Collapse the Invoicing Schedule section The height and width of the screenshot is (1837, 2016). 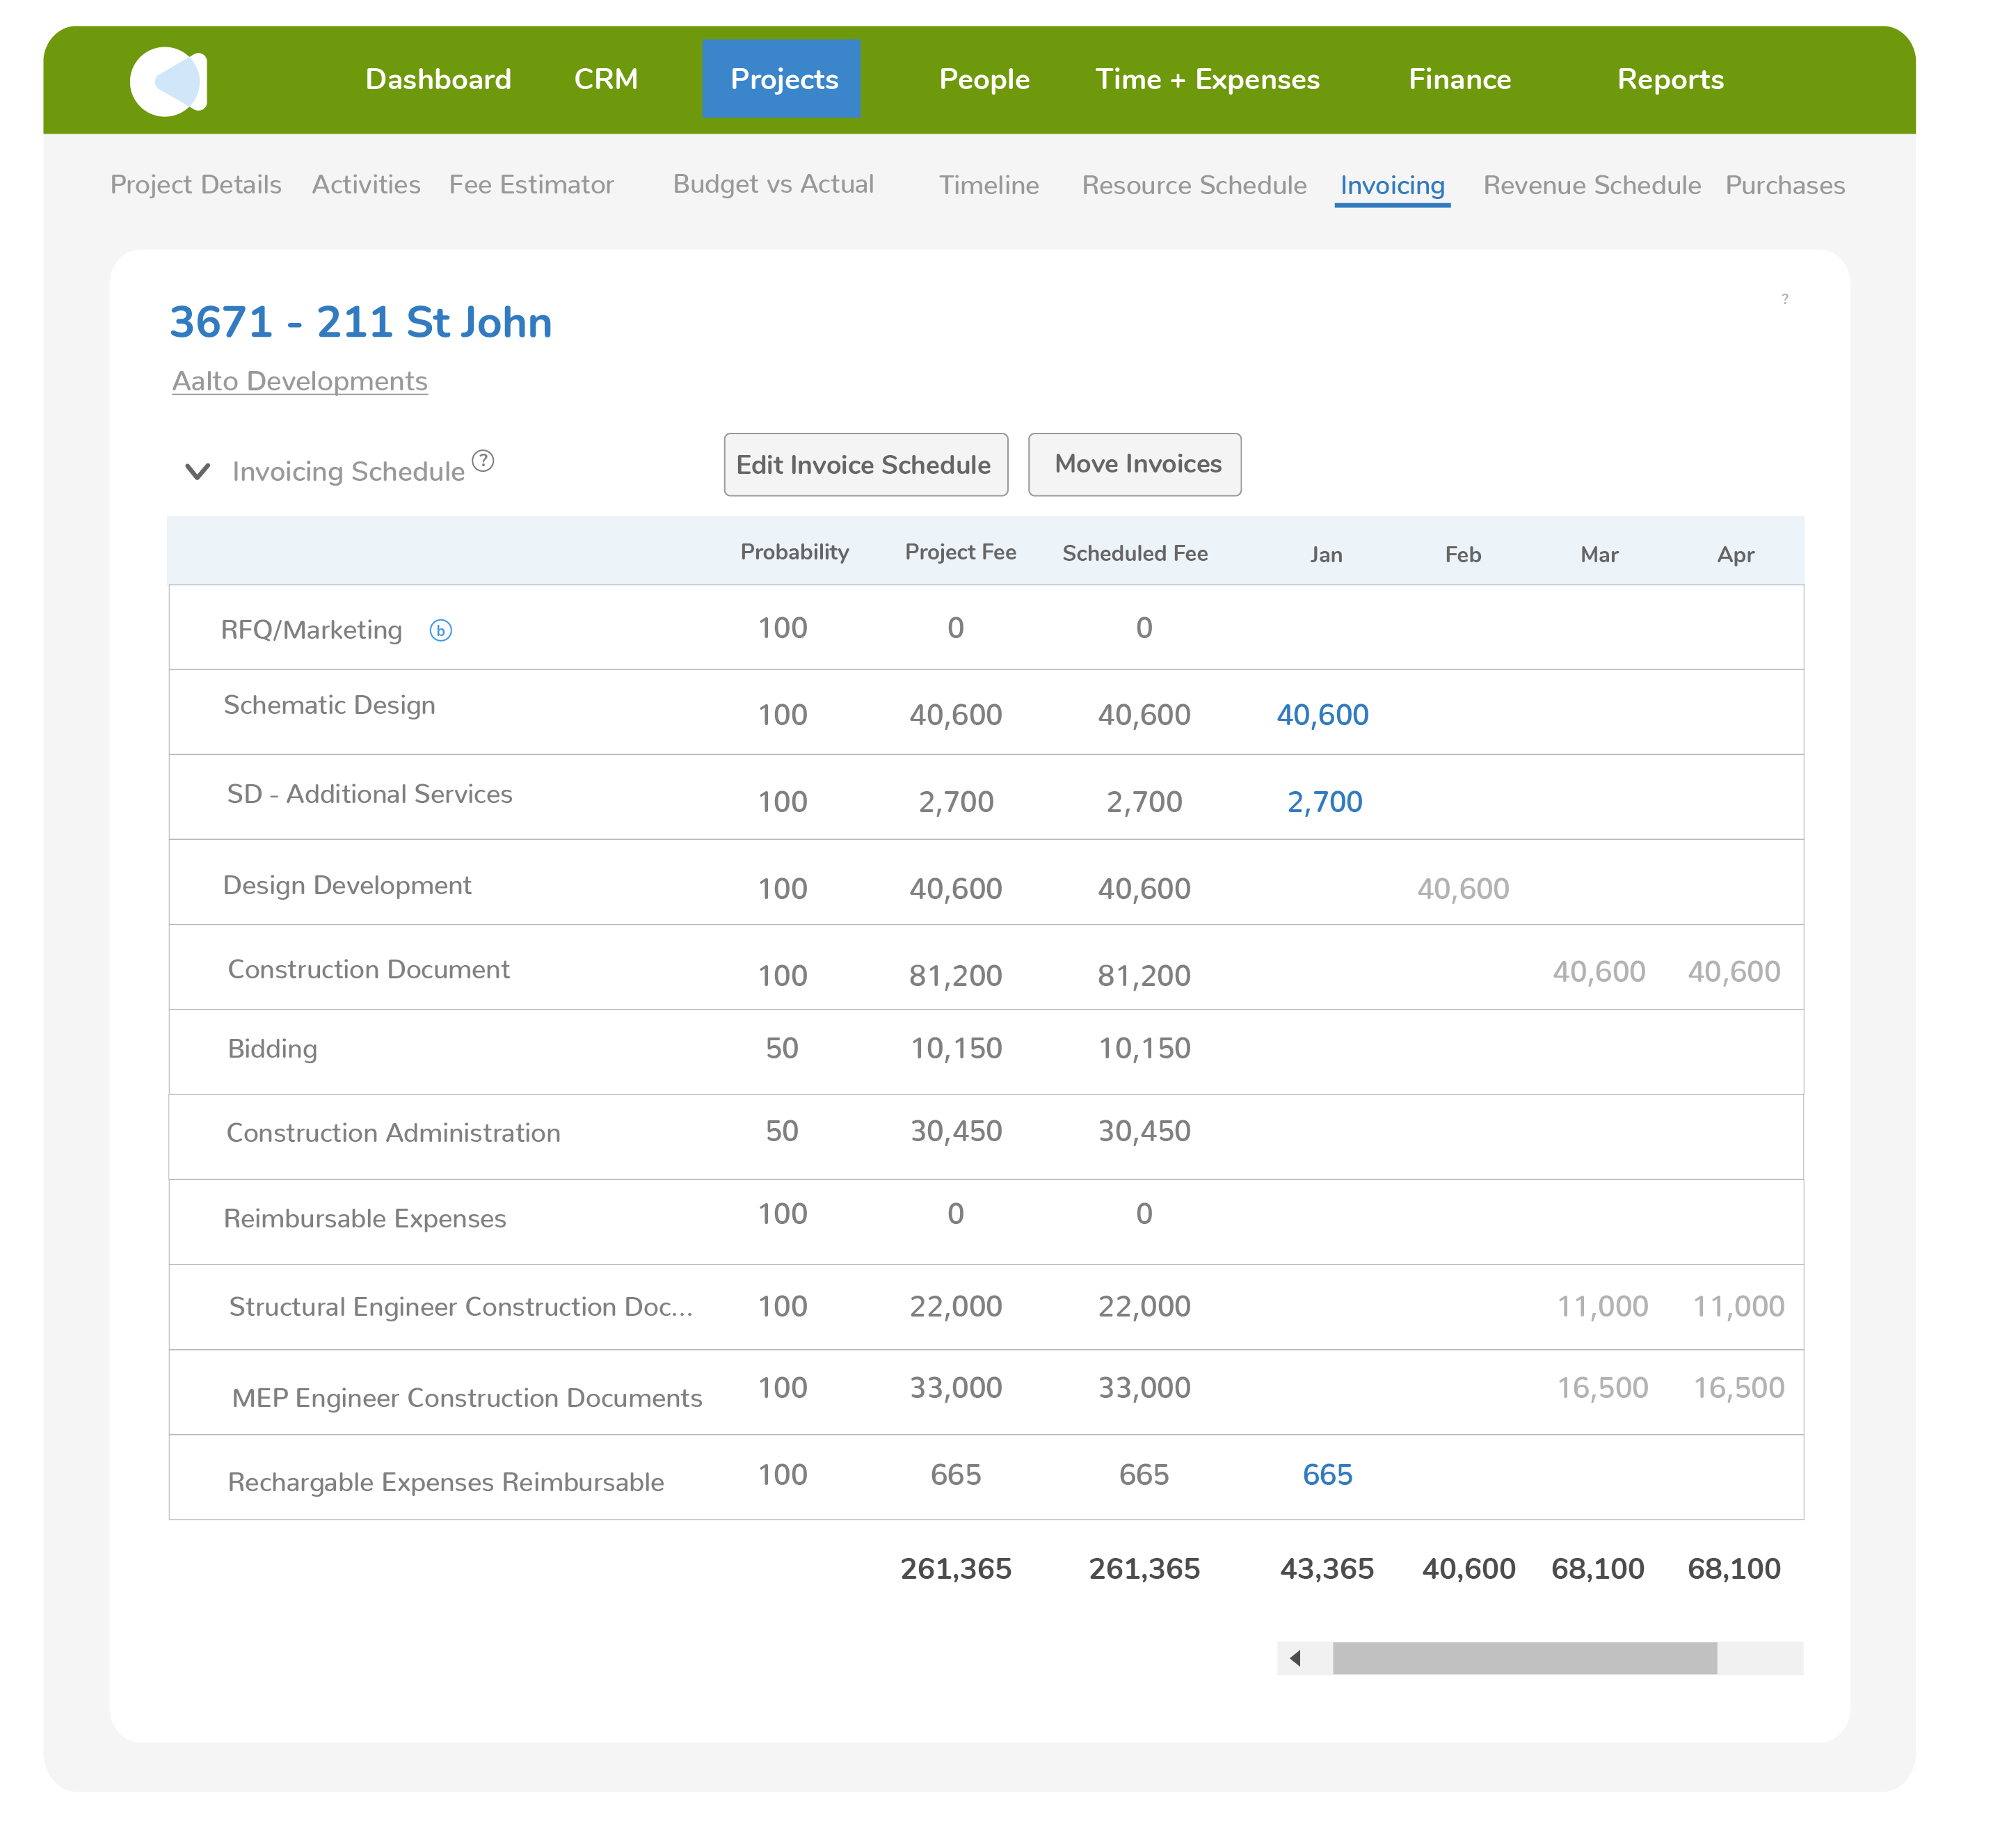pos(198,471)
